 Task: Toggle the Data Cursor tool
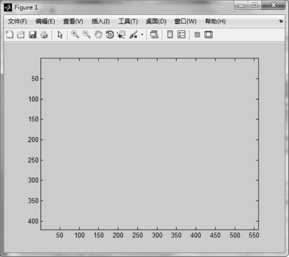point(121,35)
